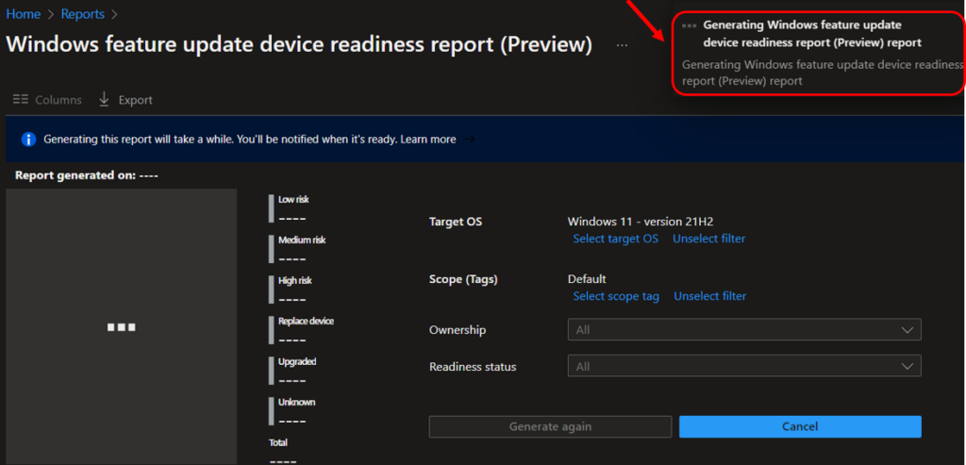Image resolution: width=966 pixels, height=465 pixels.
Task: Open Learn more link in banner
Action: click(428, 140)
